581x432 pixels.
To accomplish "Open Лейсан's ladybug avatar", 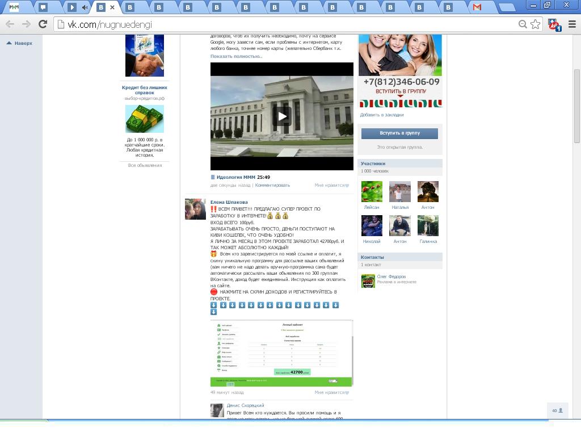I will pos(372,192).
